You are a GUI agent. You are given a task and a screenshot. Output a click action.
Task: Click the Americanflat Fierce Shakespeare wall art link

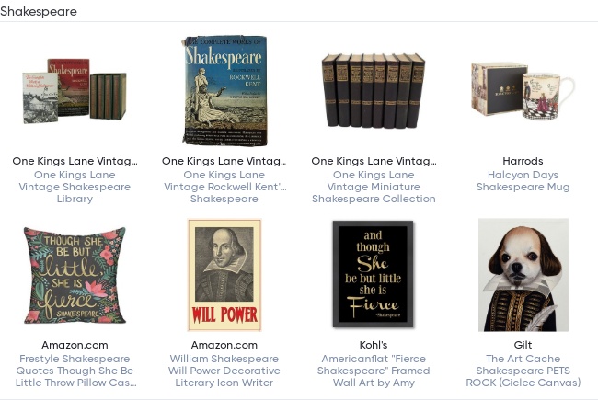tap(374, 371)
